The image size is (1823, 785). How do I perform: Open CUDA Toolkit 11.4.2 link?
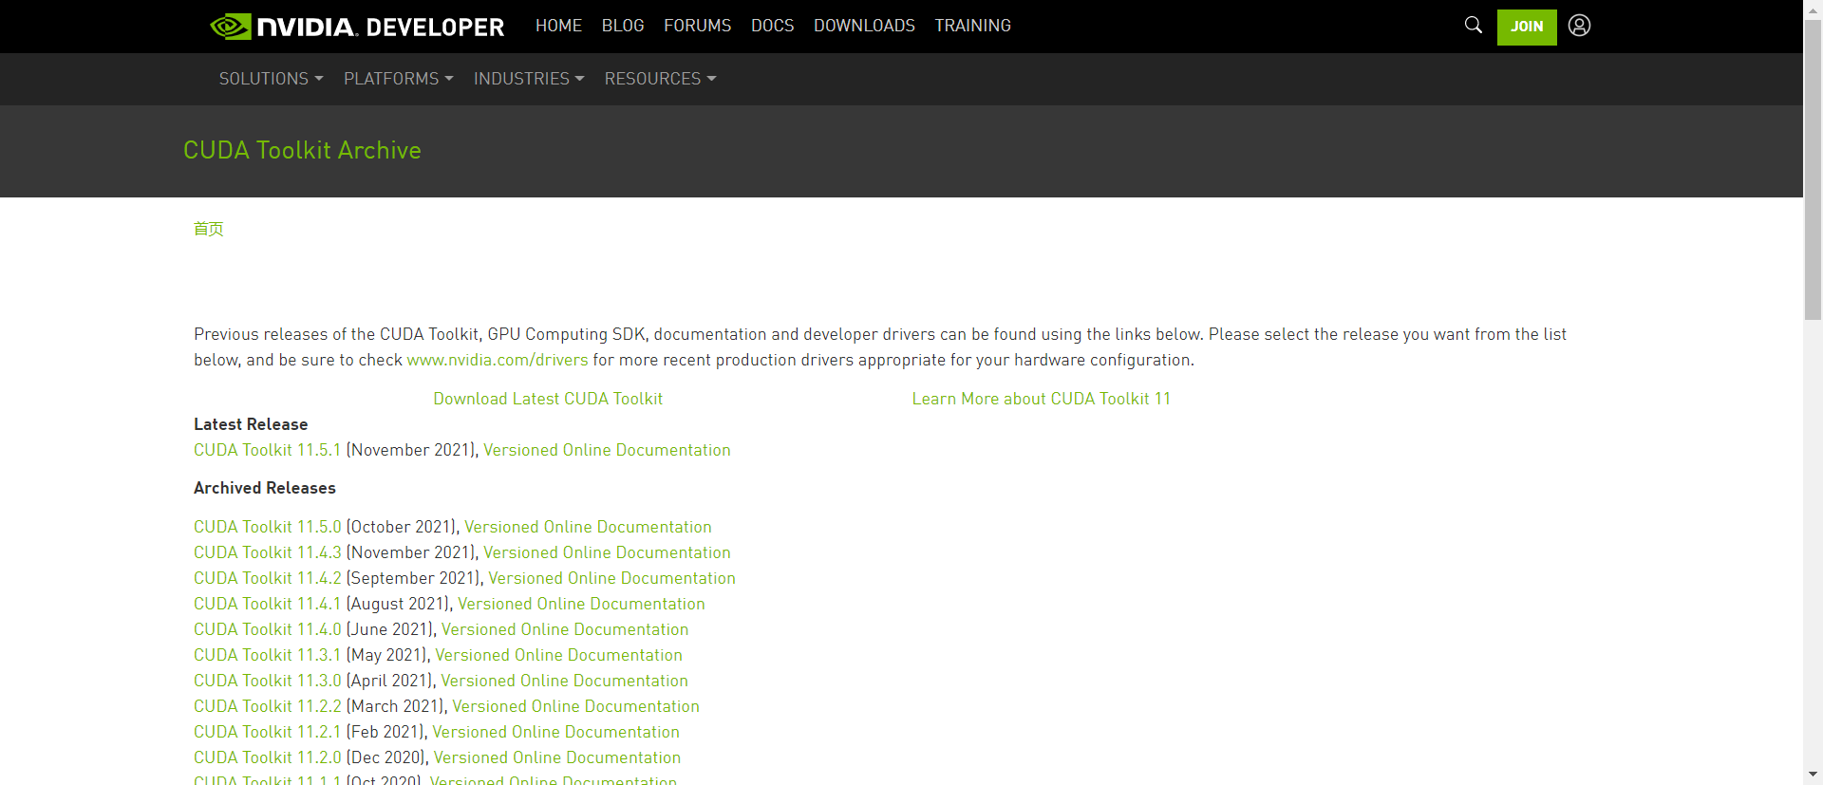click(267, 578)
